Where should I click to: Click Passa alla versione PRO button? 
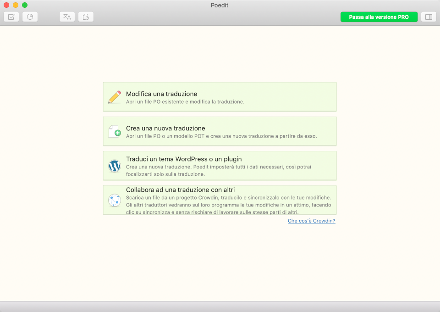click(x=379, y=17)
